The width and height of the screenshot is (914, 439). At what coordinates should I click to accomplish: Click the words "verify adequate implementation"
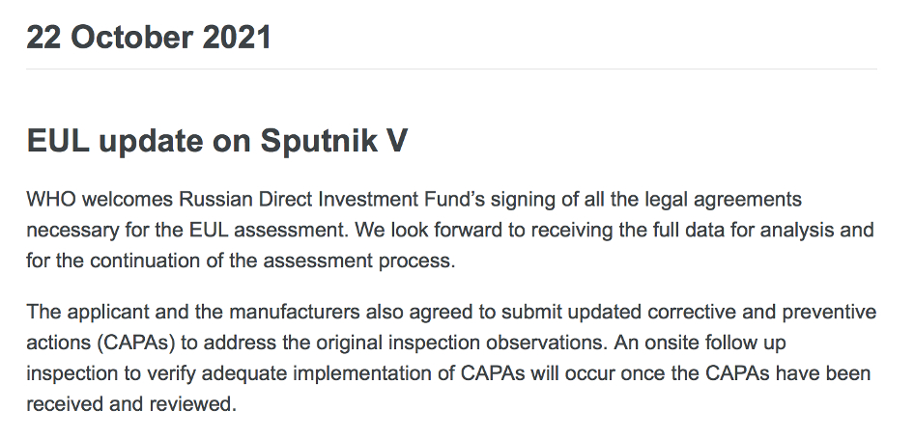[x=239, y=373]
